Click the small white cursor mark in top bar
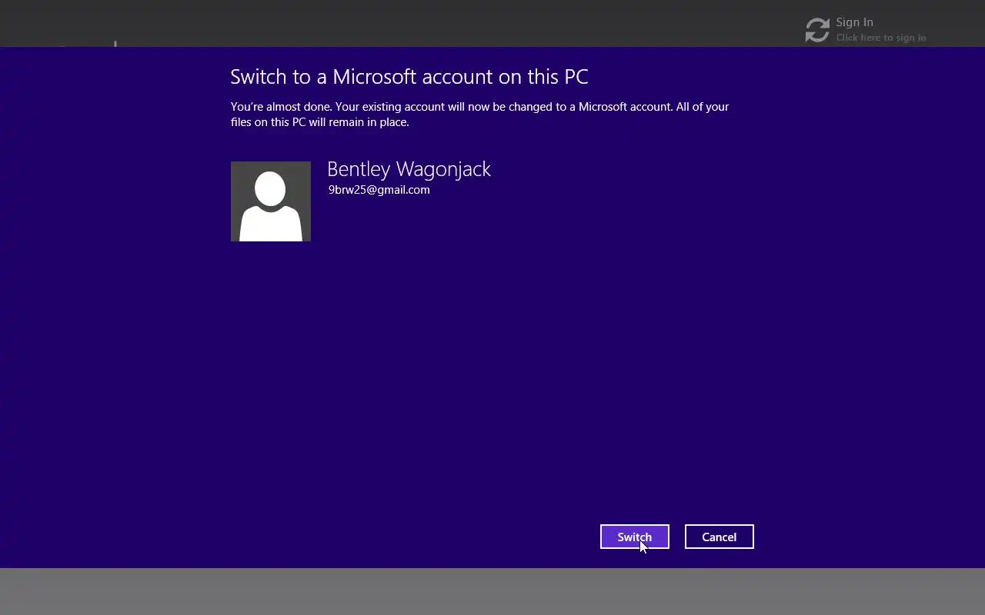The image size is (985, 615). pyautogui.click(x=115, y=44)
